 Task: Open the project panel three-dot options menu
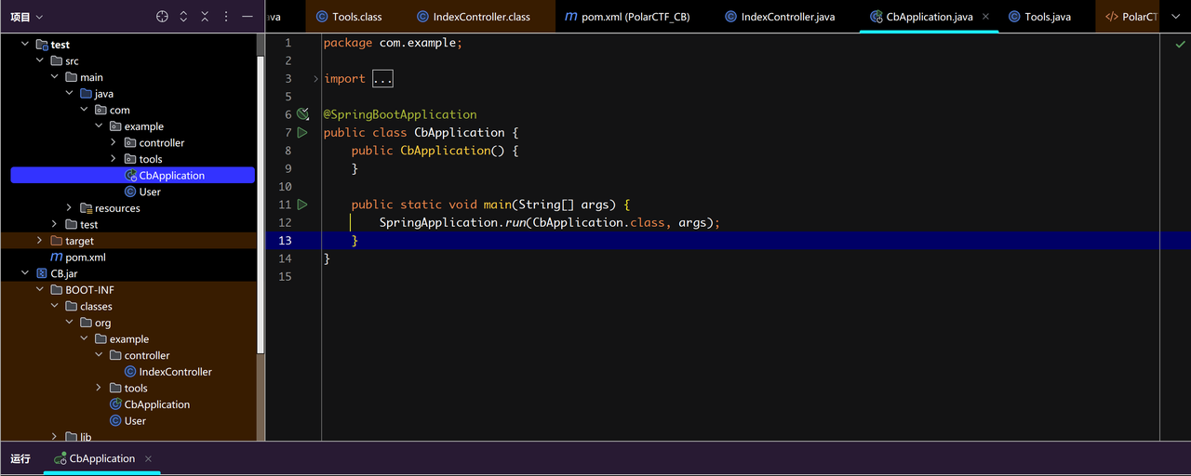[227, 17]
